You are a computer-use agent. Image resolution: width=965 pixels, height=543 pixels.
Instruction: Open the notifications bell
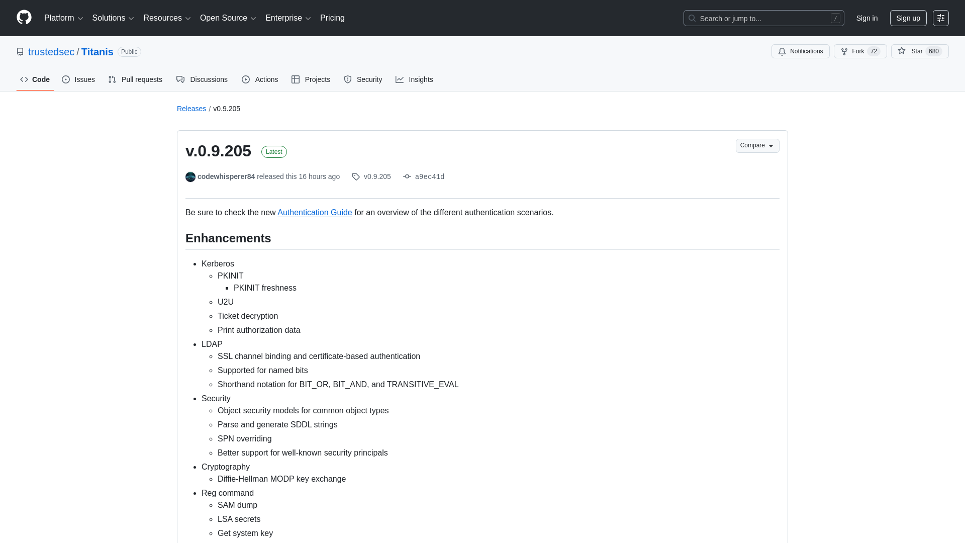click(x=782, y=51)
